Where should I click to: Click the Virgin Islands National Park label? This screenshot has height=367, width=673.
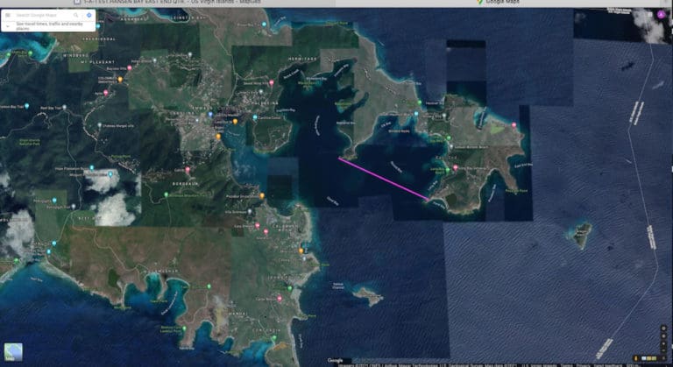pyautogui.click(x=30, y=142)
